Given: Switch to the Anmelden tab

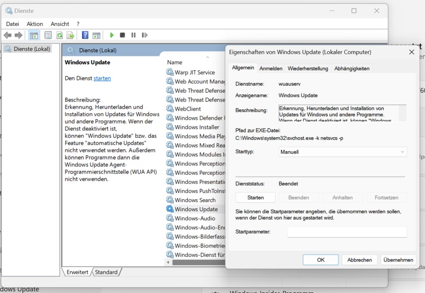Looking at the screenshot, I should tap(271, 68).
